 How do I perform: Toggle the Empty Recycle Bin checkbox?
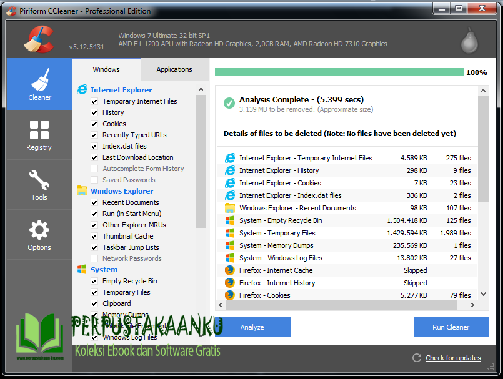[94, 281]
